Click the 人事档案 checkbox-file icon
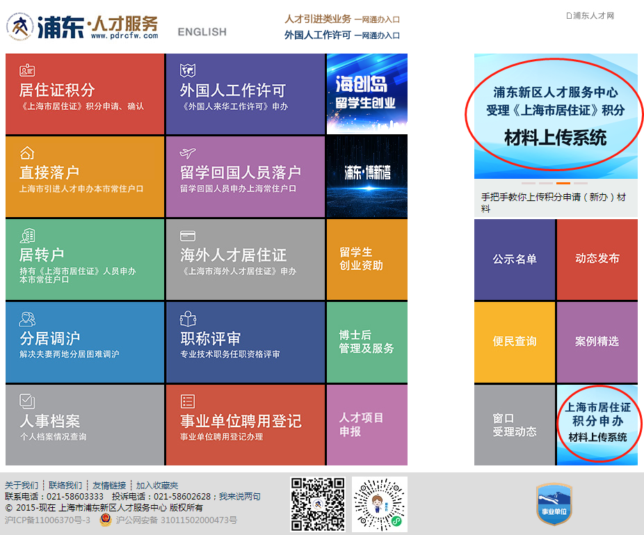 click(x=27, y=401)
